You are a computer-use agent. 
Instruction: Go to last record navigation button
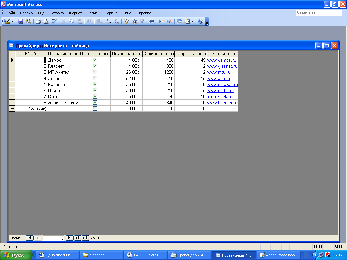click(x=77, y=238)
